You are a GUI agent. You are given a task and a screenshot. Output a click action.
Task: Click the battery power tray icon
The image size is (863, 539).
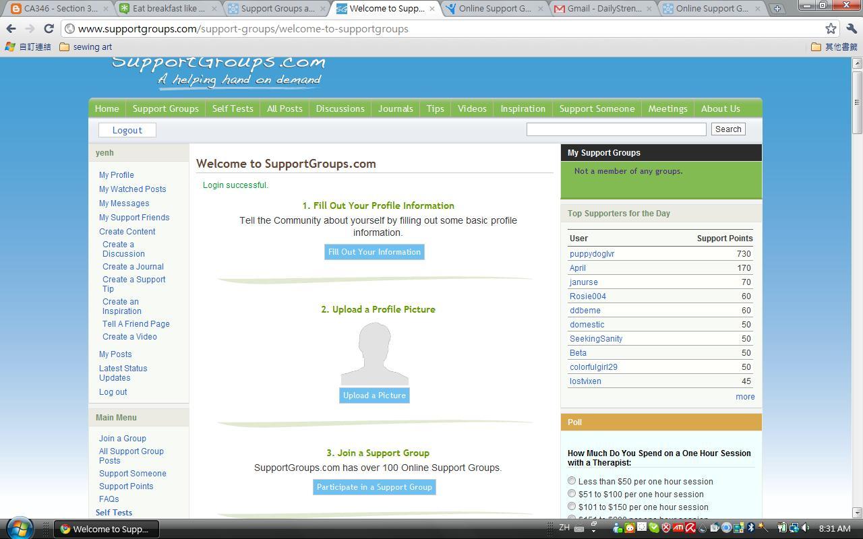pyautogui.click(x=782, y=528)
